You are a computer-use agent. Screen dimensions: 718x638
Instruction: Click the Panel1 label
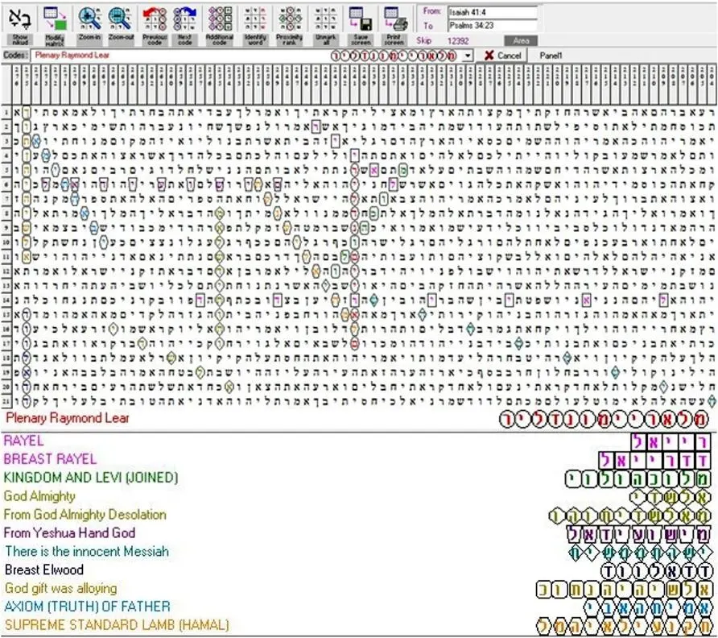click(x=551, y=56)
